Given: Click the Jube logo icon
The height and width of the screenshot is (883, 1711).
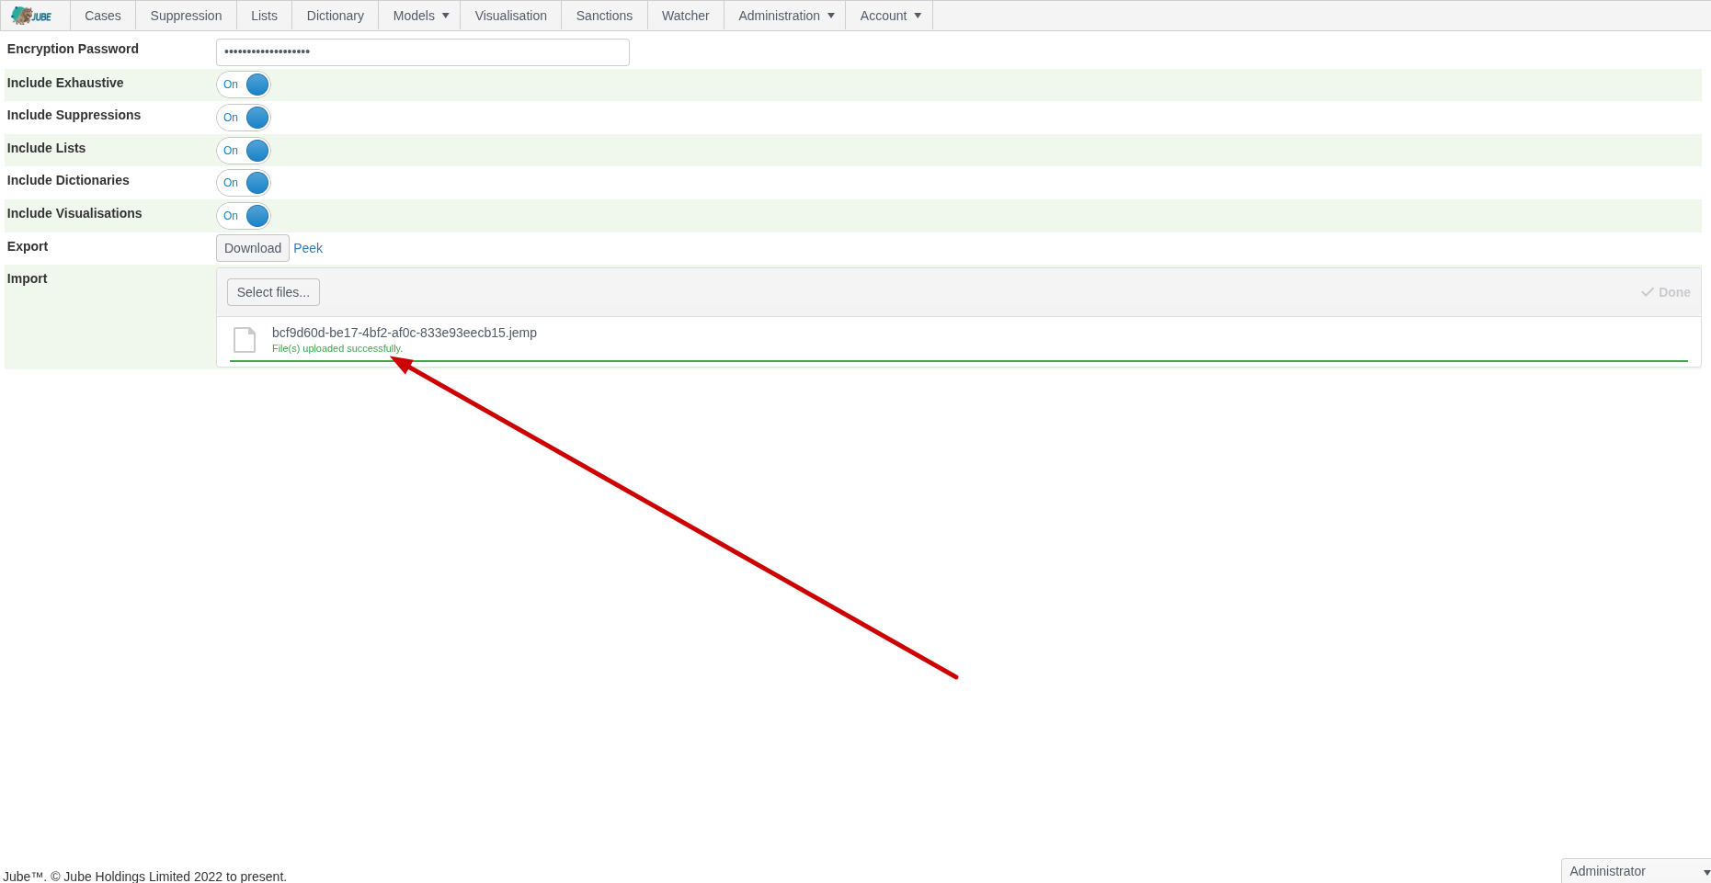Looking at the screenshot, I should click(x=31, y=16).
